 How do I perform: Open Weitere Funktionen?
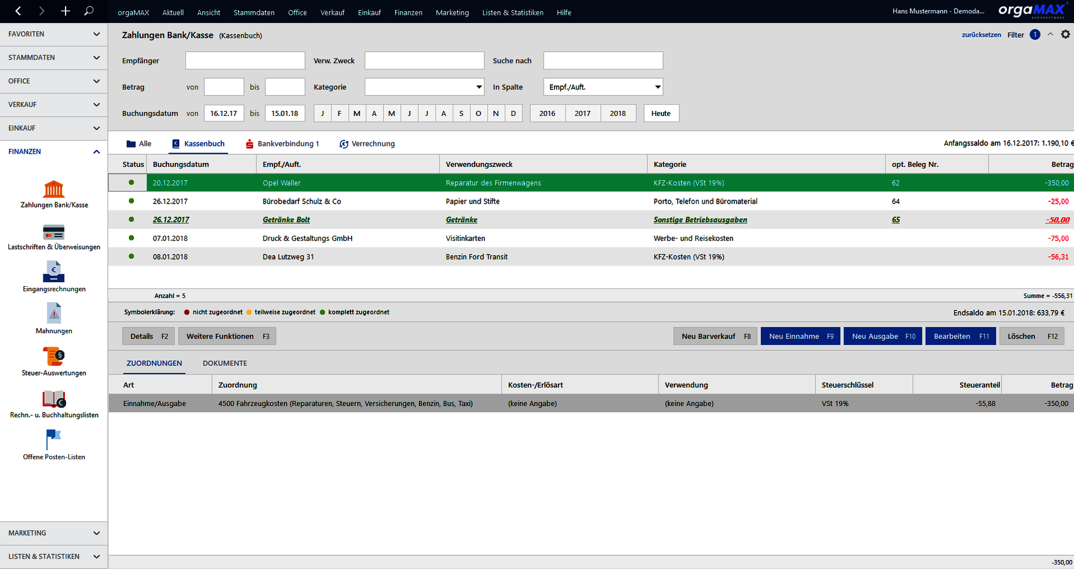click(227, 337)
